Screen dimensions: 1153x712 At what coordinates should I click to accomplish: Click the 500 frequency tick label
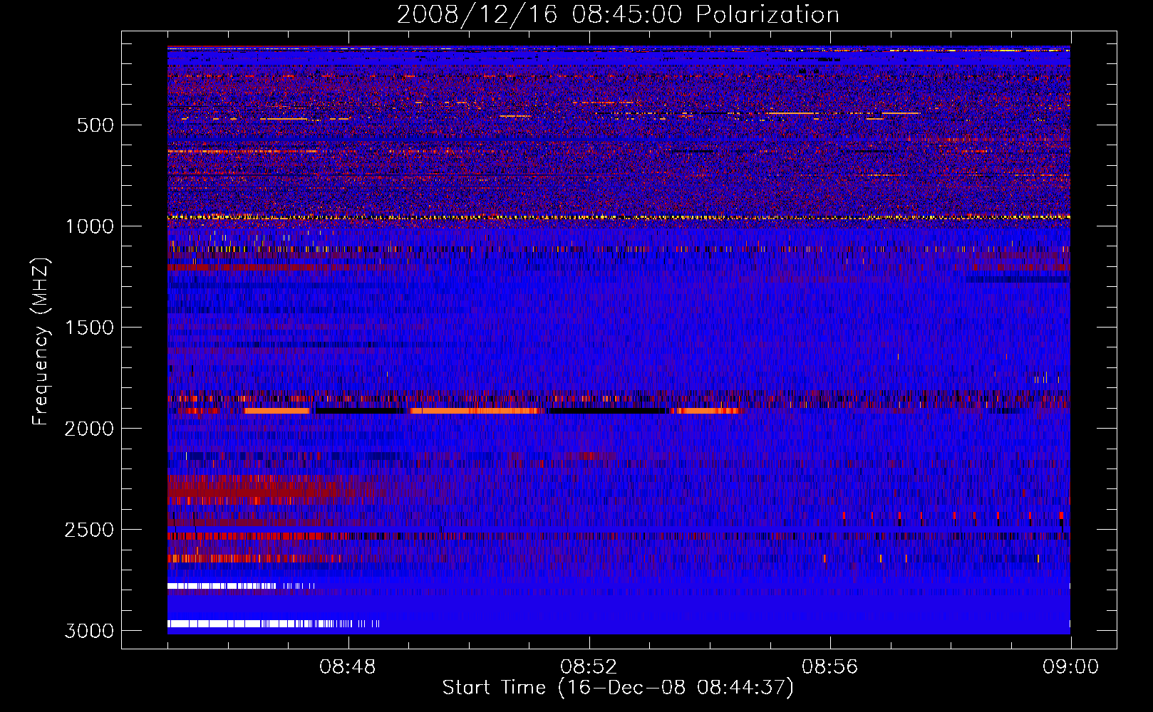pos(95,125)
